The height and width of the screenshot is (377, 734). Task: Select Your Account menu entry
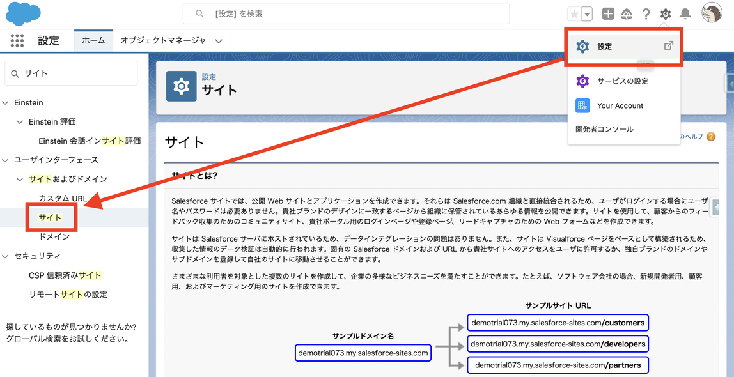(624, 105)
